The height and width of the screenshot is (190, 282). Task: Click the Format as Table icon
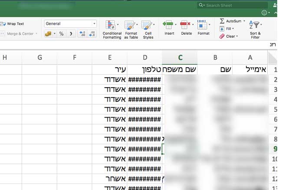pyautogui.click(x=131, y=29)
